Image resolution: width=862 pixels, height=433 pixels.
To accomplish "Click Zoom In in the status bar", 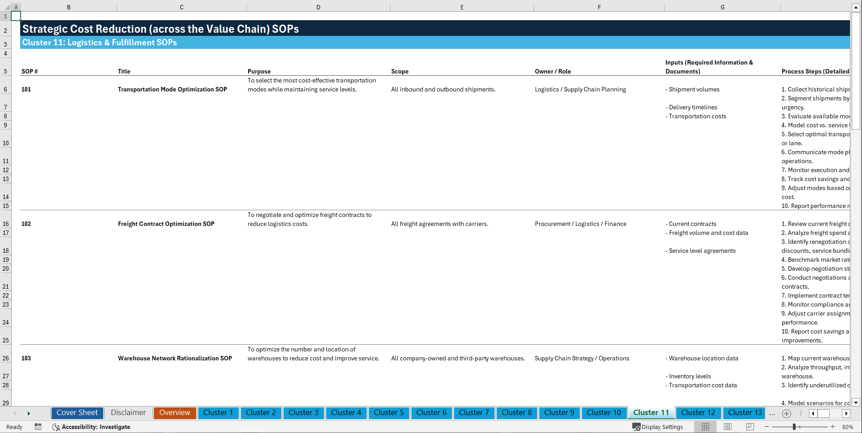I will pyautogui.click(x=832, y=427).
